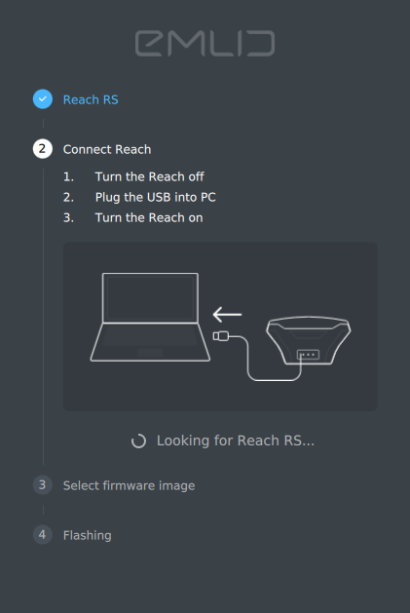Image resolution: width=410 pixels, height=613 pixels.
Task: Click the Reach RS receiver illustration
Action: pos(309,340)
